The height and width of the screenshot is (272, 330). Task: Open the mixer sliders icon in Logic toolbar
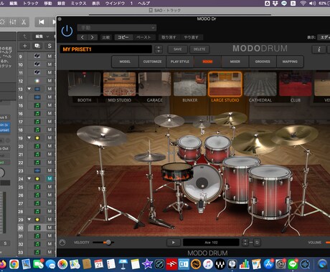pos(13,22)
